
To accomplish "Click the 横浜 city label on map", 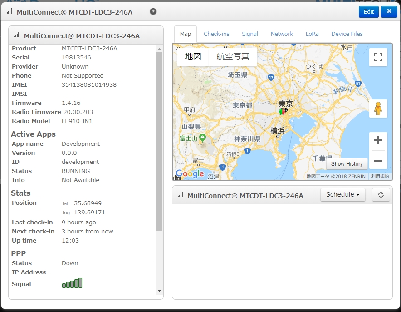I will (x=278, y=130).
